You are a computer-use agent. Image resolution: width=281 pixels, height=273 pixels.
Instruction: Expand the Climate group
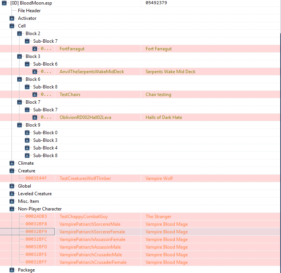[x=11, y=163]
